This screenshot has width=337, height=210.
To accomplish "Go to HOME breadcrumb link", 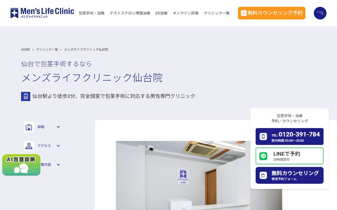I will pyautogui.click(x=25, y=49).
